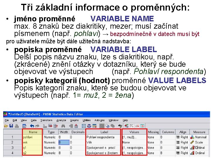Click the Label column header
The height and width of the screenshot is (158, 211).
103,132
